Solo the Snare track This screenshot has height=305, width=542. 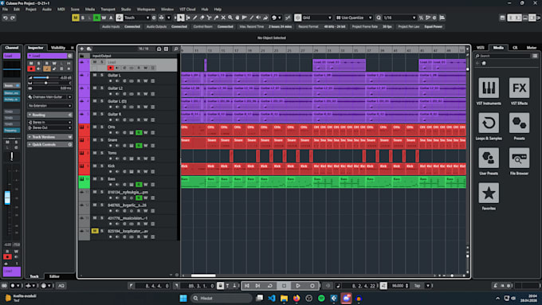102,140
